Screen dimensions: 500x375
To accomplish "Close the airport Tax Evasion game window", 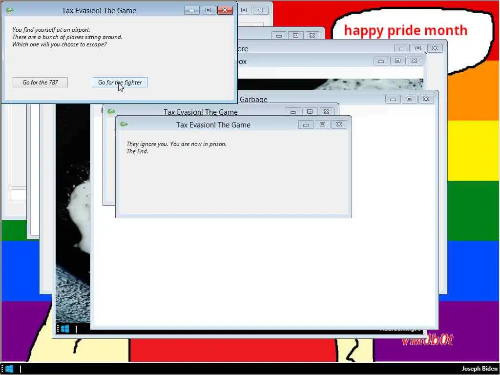I will point(225,10).
